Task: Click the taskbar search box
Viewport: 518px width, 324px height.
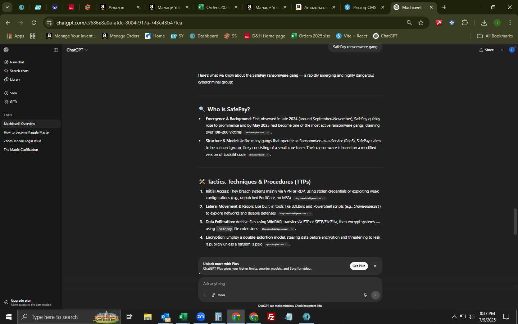Action: (x=69, y=317)
